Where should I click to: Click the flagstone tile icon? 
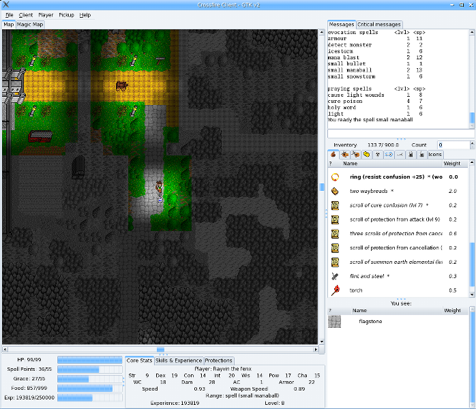click(335, 321)
